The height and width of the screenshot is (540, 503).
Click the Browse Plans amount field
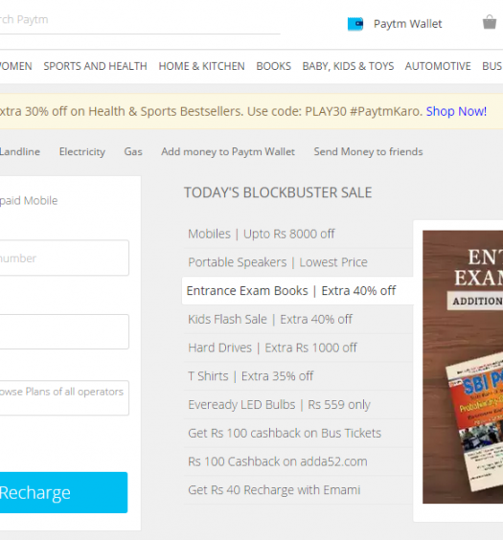64,397
